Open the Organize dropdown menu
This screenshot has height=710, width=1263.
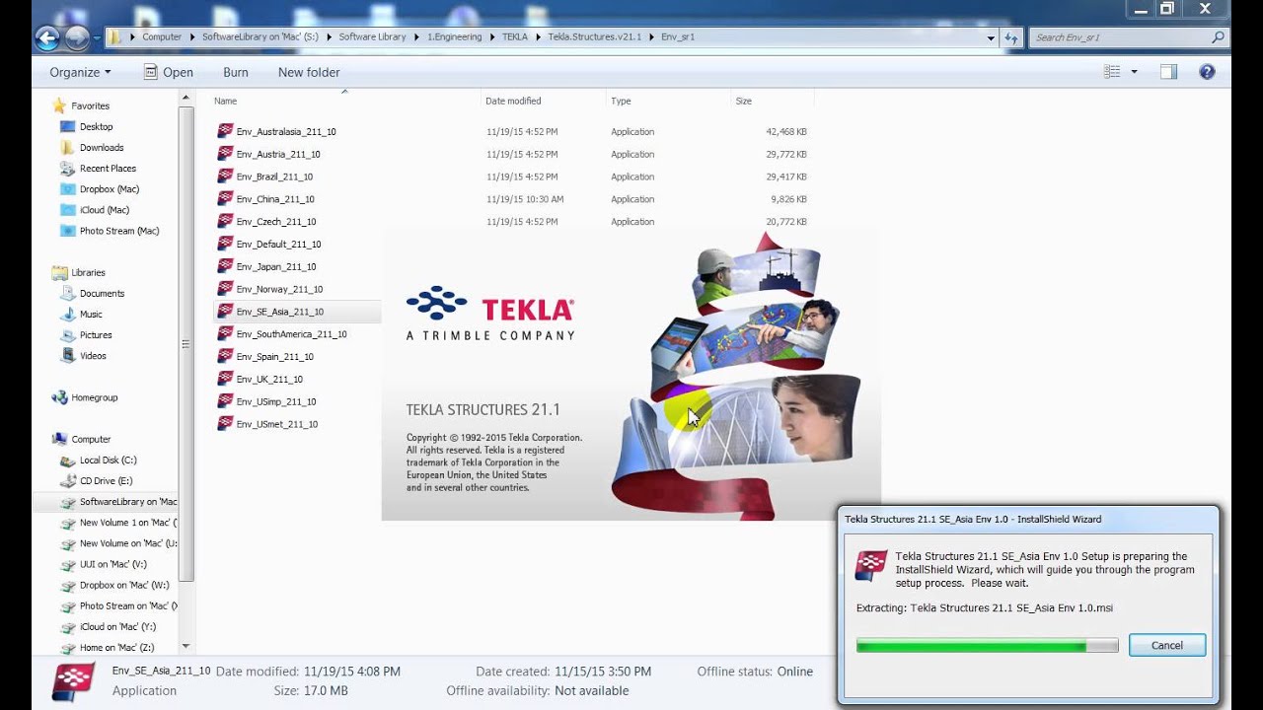(x=80, y=72)
